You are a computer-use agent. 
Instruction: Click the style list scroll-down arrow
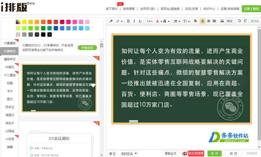click(x=101, y=155)
